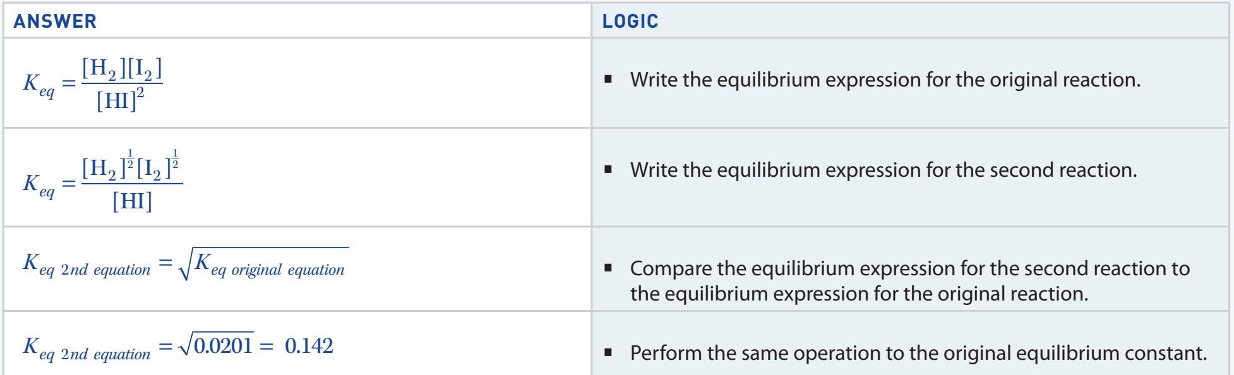
Task: Click the [HI] squared denominator
Action: click(120, 99)
